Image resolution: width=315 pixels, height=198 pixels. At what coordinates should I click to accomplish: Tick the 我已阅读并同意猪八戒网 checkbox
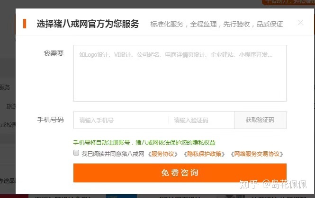pyautogui.click(x=76, y=153)
